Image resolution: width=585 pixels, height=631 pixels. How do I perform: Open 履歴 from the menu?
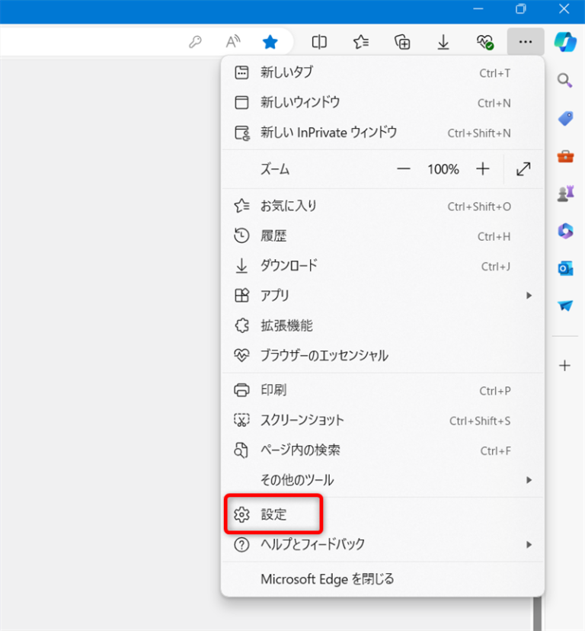point(382,235)
